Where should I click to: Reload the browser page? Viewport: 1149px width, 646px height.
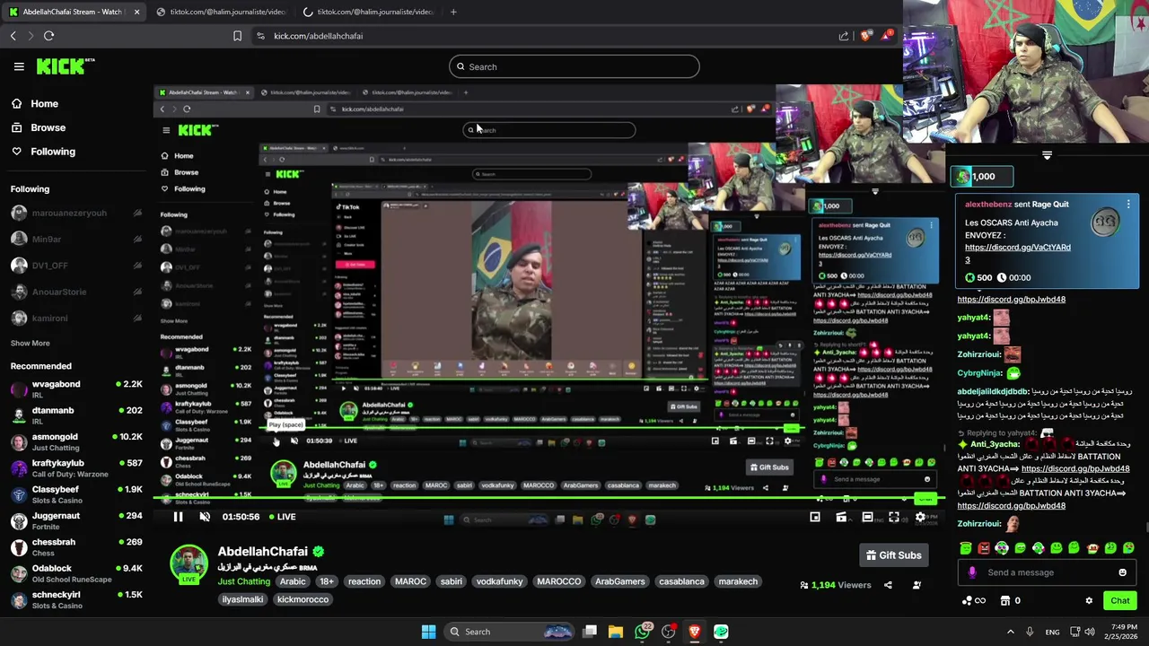(x=48, y=36)
